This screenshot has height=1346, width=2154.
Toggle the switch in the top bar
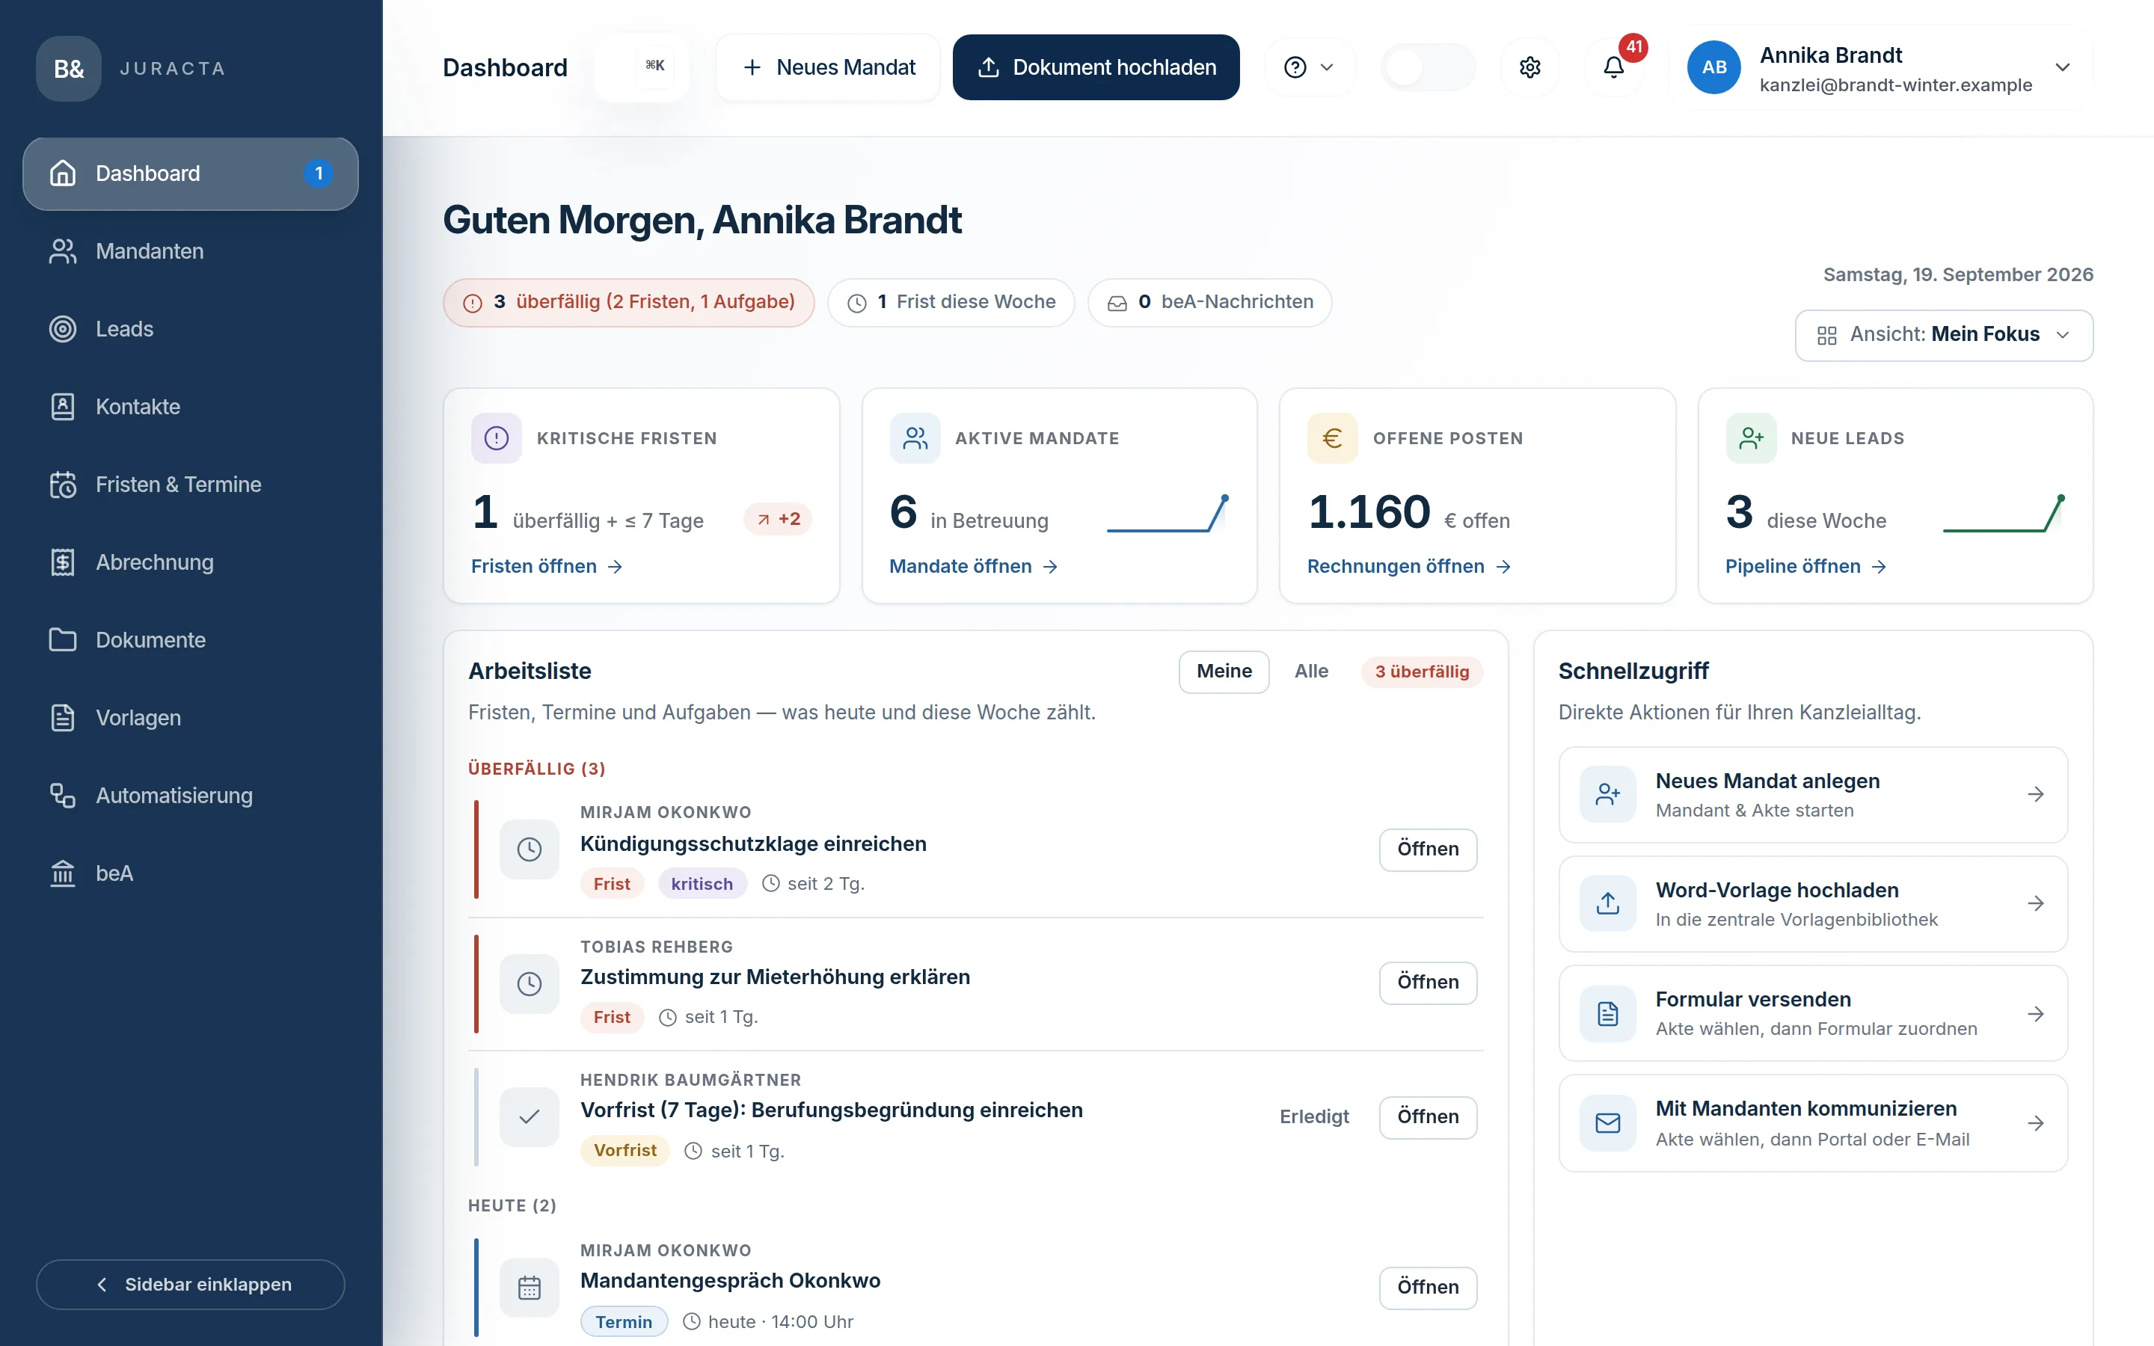pyautogui.click(x=1428, y=67)
